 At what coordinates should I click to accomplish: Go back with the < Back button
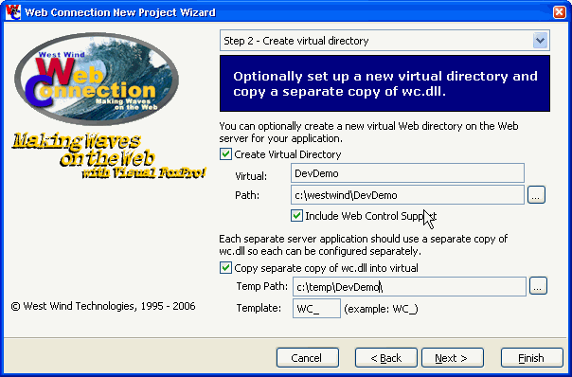[386, 358]
